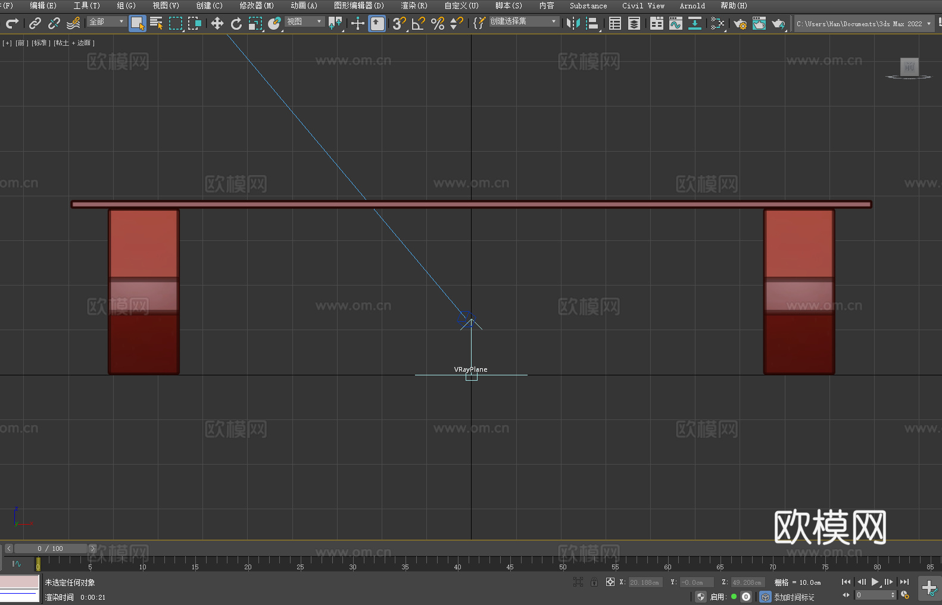Viewport: 942px width, 605px height.
Task: Open the 渲染(R) menu
Action: pos(414,5)
